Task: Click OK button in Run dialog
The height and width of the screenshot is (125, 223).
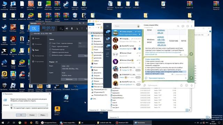Action: pyautogui.click(x=21, y=115)
